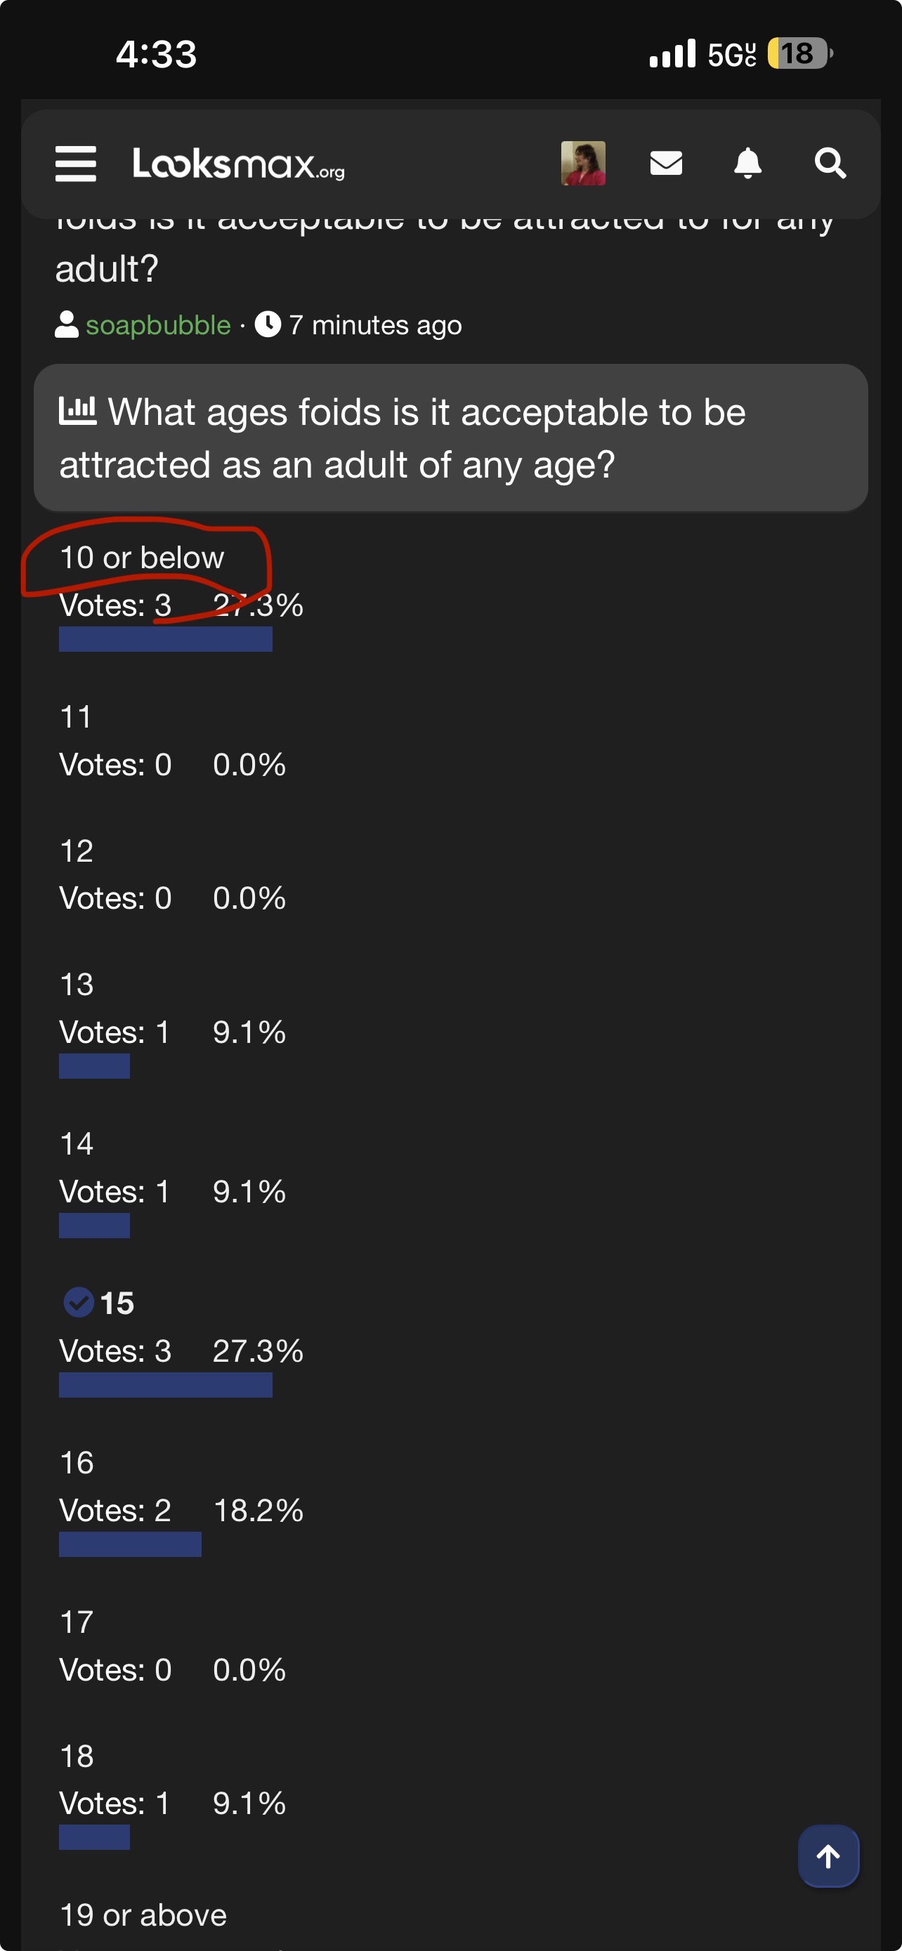
Task: Tap the scroll-to-top arrow button
Action: pyautogui.click(x=828, y=1856)
